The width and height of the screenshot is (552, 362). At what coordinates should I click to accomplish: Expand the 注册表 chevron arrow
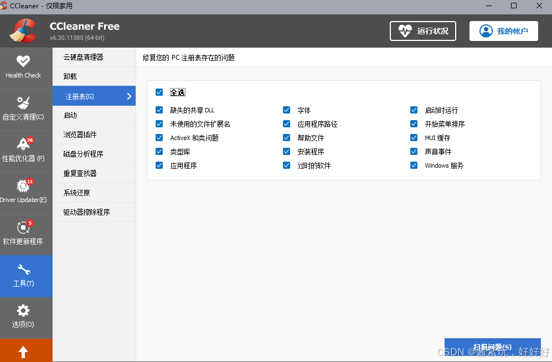point(129,96)
